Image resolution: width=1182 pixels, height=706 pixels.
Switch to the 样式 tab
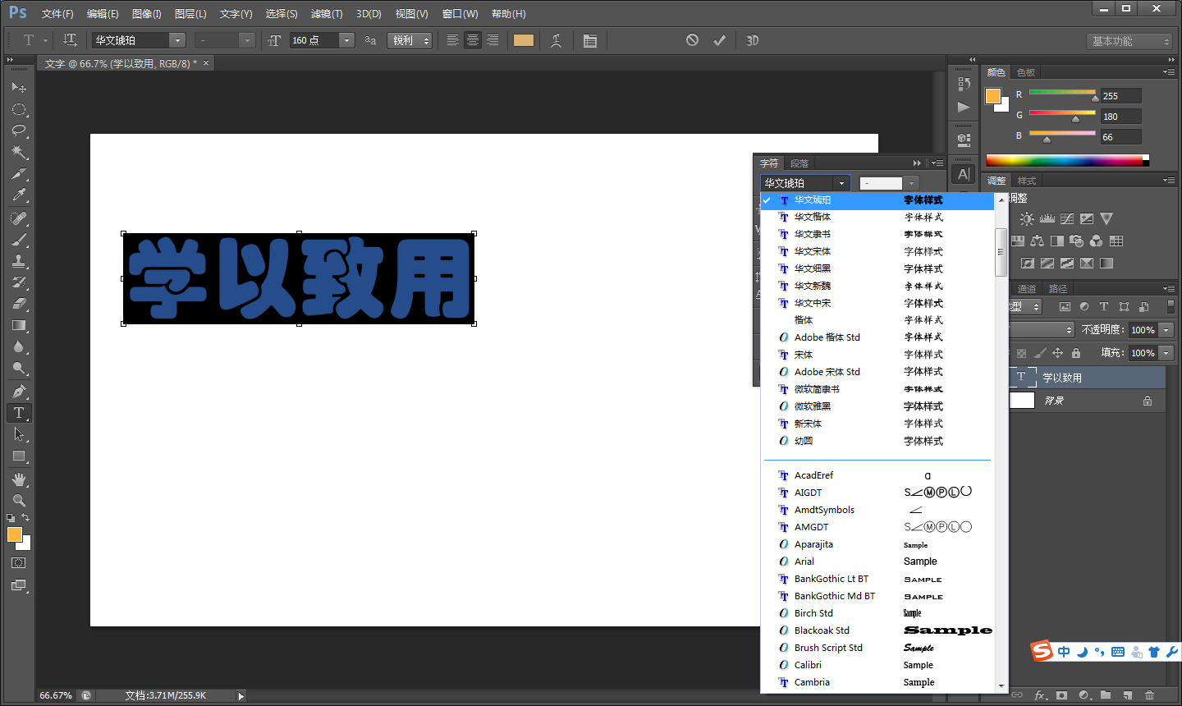(1027, 181)
